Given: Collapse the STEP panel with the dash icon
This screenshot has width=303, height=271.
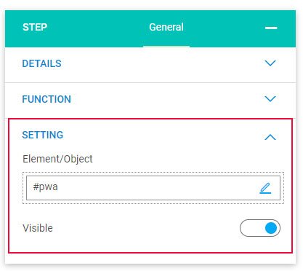Looking at the screenshot, I should click(271, 28).
